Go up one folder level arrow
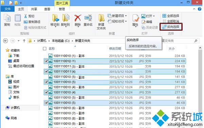The image size is (204, 128). tap(24, 41)
